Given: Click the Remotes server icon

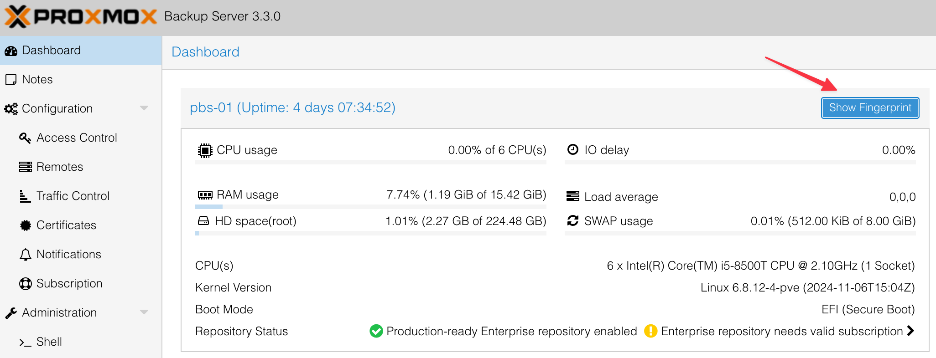Looking at the screenshot, I should (x=26, y=167).
